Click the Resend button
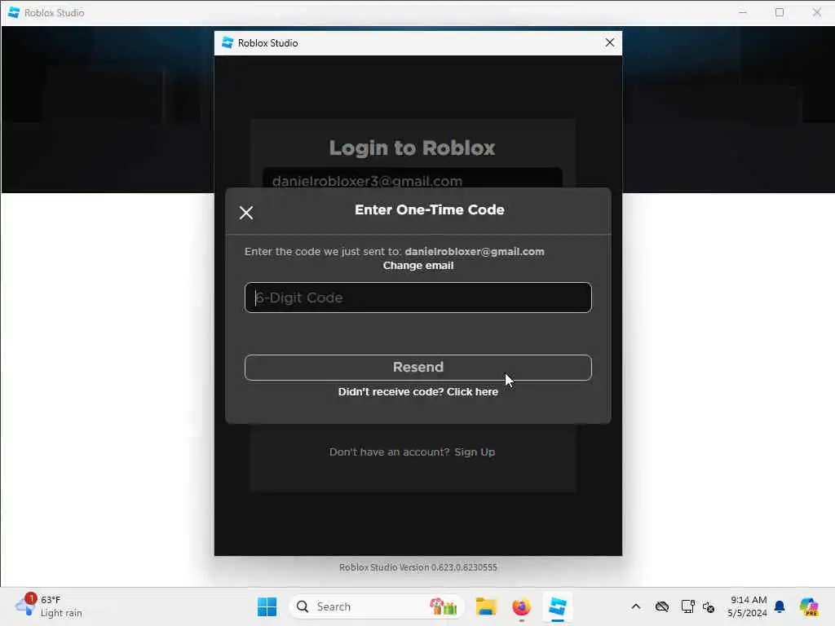 pos(418,368)
